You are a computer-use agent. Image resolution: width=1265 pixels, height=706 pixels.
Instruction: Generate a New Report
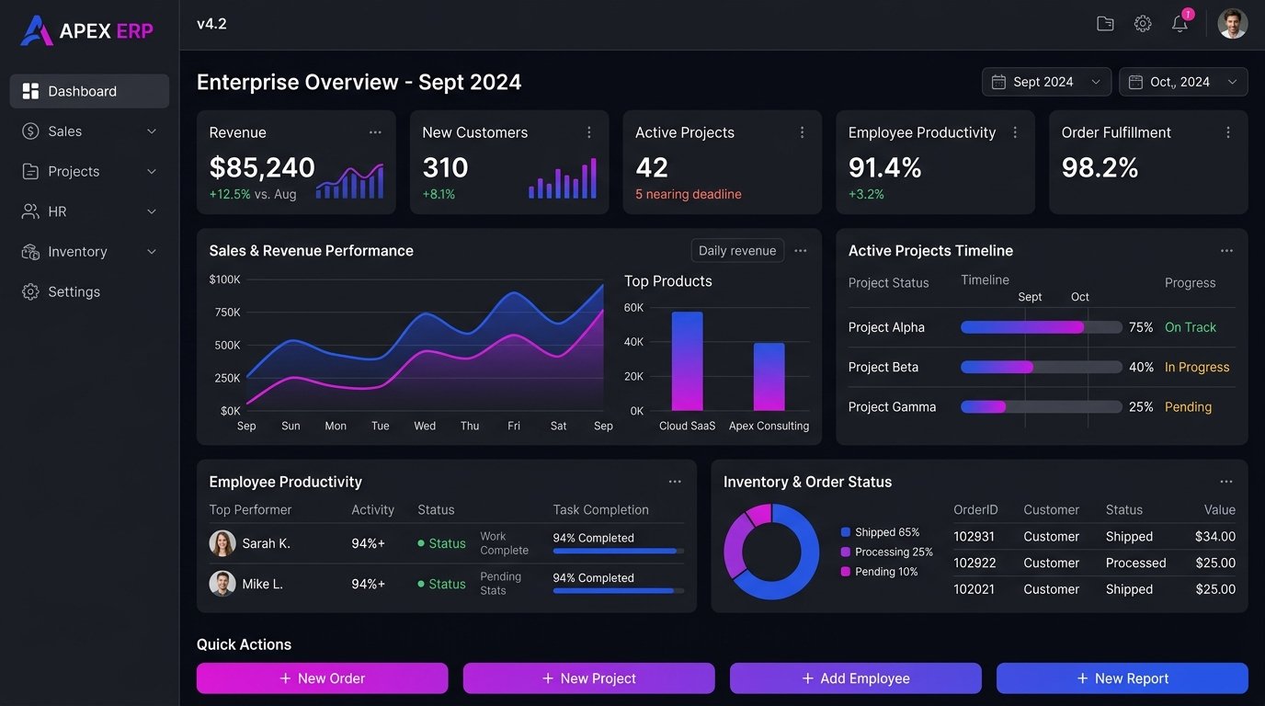pyautogui.click(x=1123, y=678)
